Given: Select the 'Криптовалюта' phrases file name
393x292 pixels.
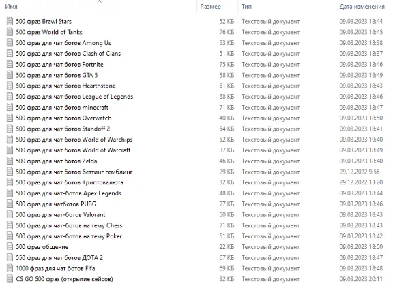Looking at the screenshot, I should point(70,182).
